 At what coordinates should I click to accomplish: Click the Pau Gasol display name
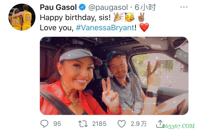click(58, 7)
